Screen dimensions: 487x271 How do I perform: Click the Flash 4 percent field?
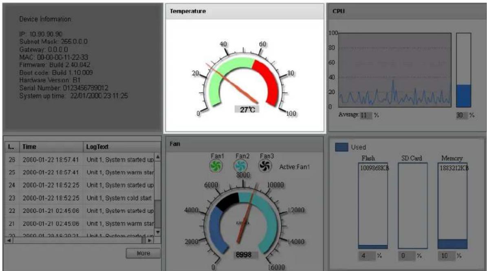pyautogui.click(x=367, y=256)
